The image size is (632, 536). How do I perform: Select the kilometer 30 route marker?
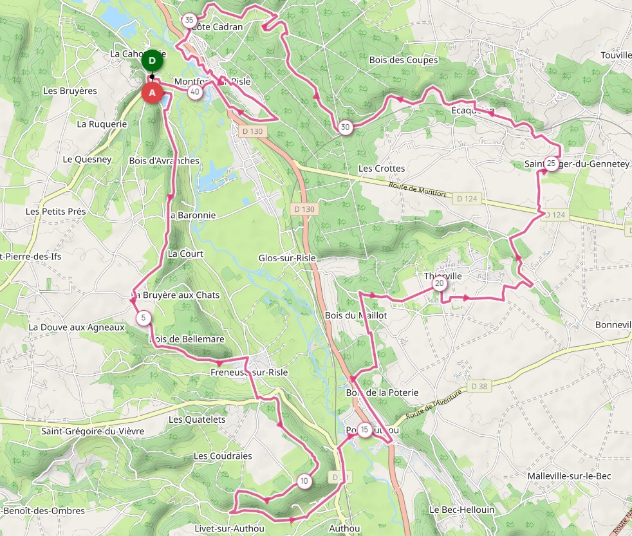pyautogui.click(x=345, y=127)
